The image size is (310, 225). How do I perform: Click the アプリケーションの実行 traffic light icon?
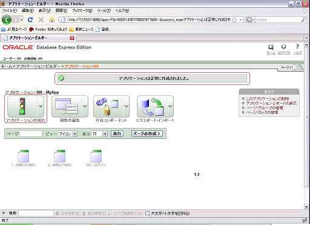click(22, 106)
